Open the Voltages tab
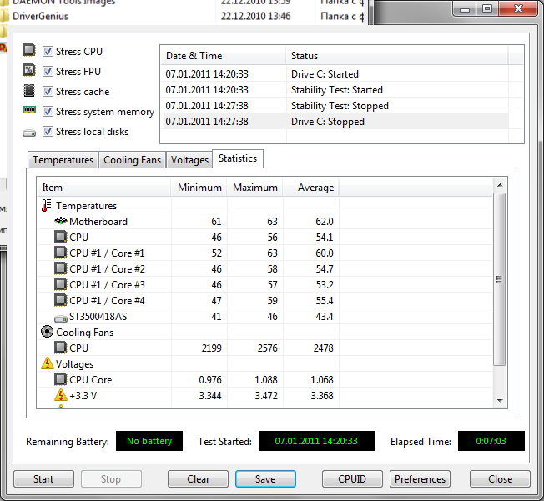 189,160
